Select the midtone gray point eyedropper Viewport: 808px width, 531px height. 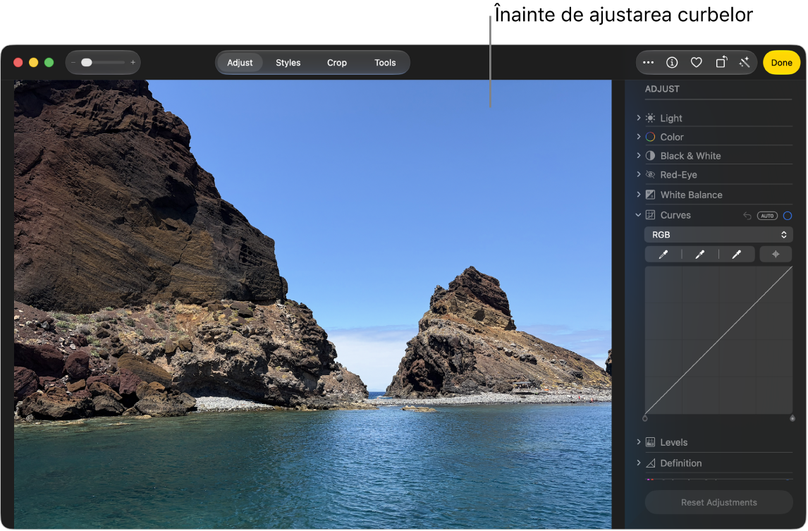point(700,254)
